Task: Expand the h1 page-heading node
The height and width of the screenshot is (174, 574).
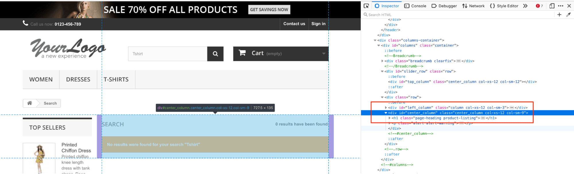Action: coord(389,118)
